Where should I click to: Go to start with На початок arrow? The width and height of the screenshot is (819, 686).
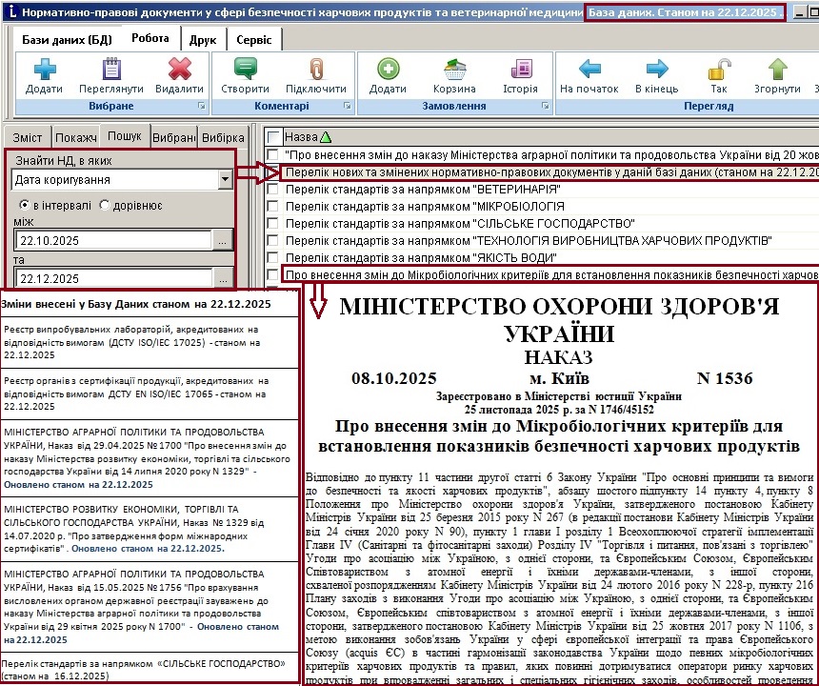pyautogui.click(x=589, y=71)
